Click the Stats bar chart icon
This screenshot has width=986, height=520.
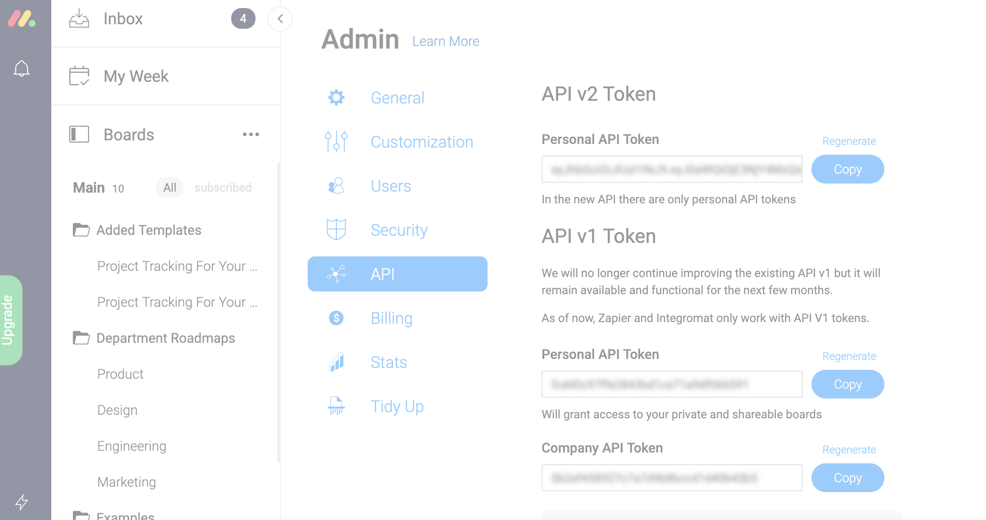pos(336,362)
